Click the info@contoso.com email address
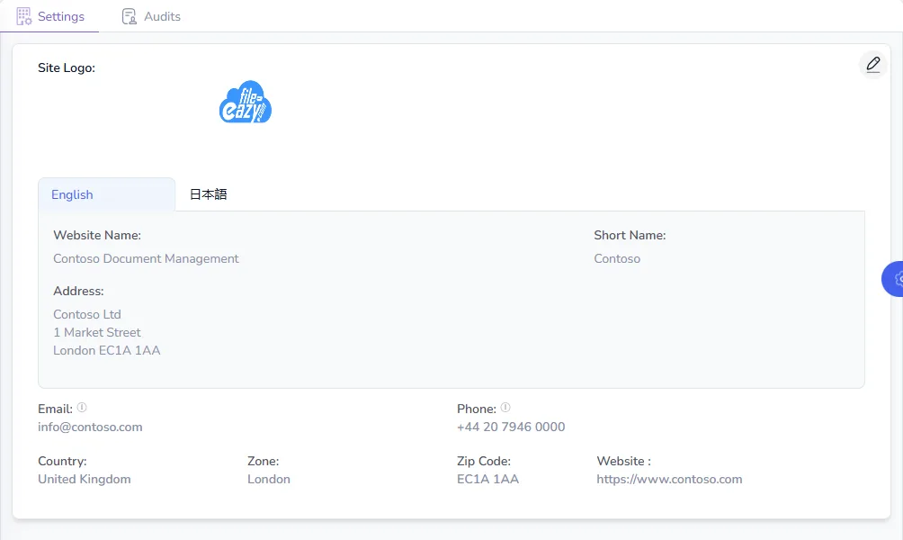The width and height of the screenshot is (903, 540). pyautogui.click(x=90, y=427)
